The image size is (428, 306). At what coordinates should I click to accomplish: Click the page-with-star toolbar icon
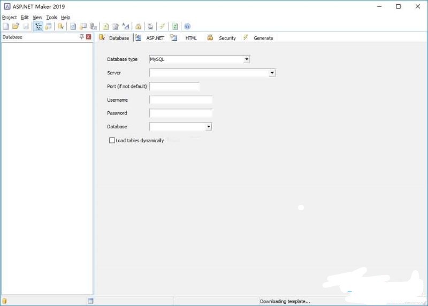105,26
